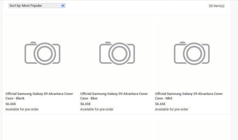Click the 56.65€ price under Mint case
This screenshot has width=238, height=140.
click(160, 104)
